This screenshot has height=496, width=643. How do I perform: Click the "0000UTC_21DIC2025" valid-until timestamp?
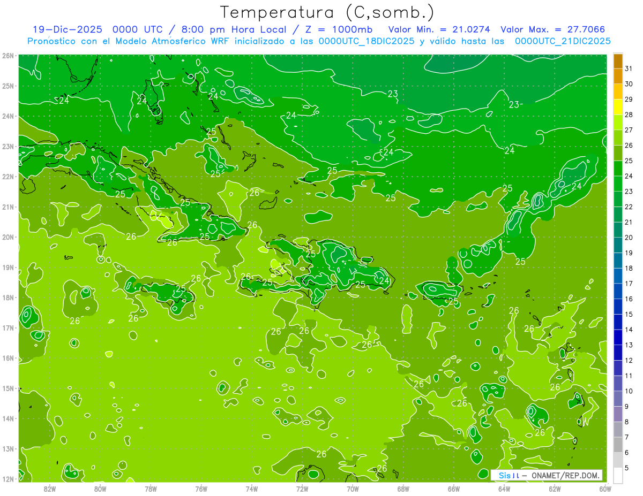click(563, 41)
